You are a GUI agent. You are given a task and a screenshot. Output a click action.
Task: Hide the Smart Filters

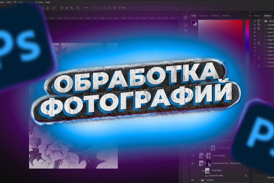(203, 170)
